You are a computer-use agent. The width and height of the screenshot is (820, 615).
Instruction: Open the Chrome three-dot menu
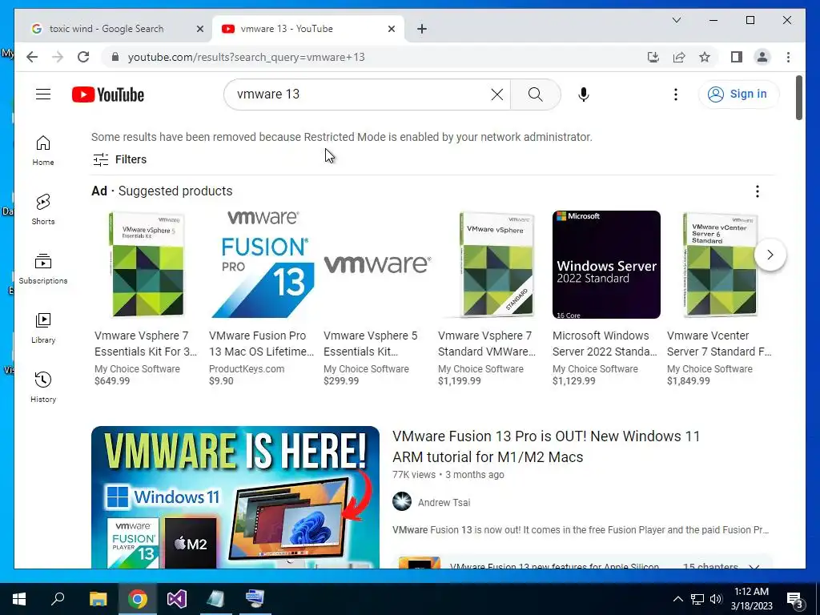(x=788, y=57)
